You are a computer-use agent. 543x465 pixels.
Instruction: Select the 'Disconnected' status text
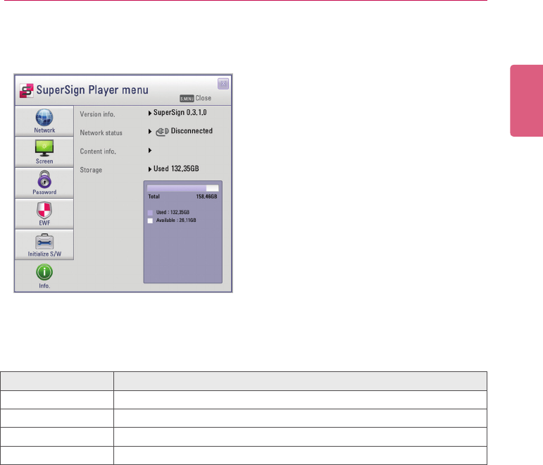tap(192, 131)
